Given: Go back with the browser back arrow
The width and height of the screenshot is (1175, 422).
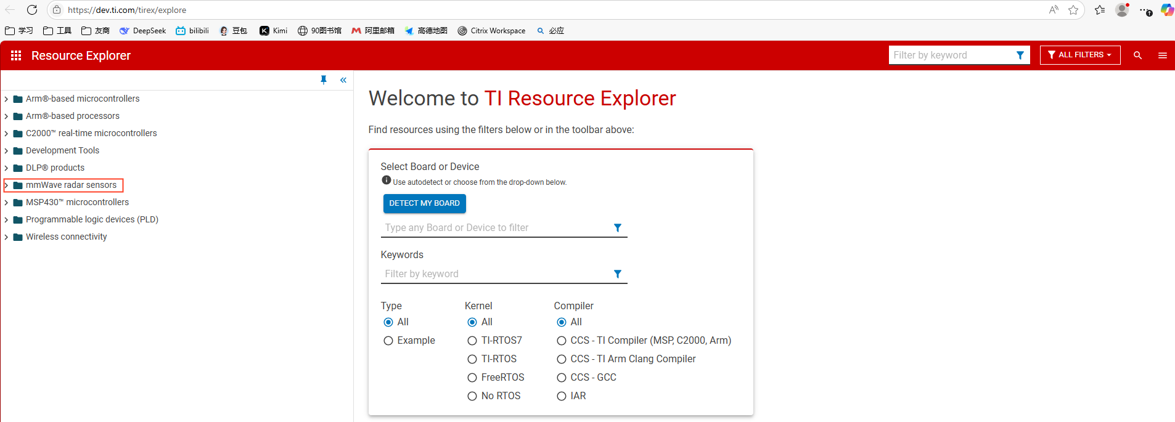Looking at the screenshot, I should [10, 10].
